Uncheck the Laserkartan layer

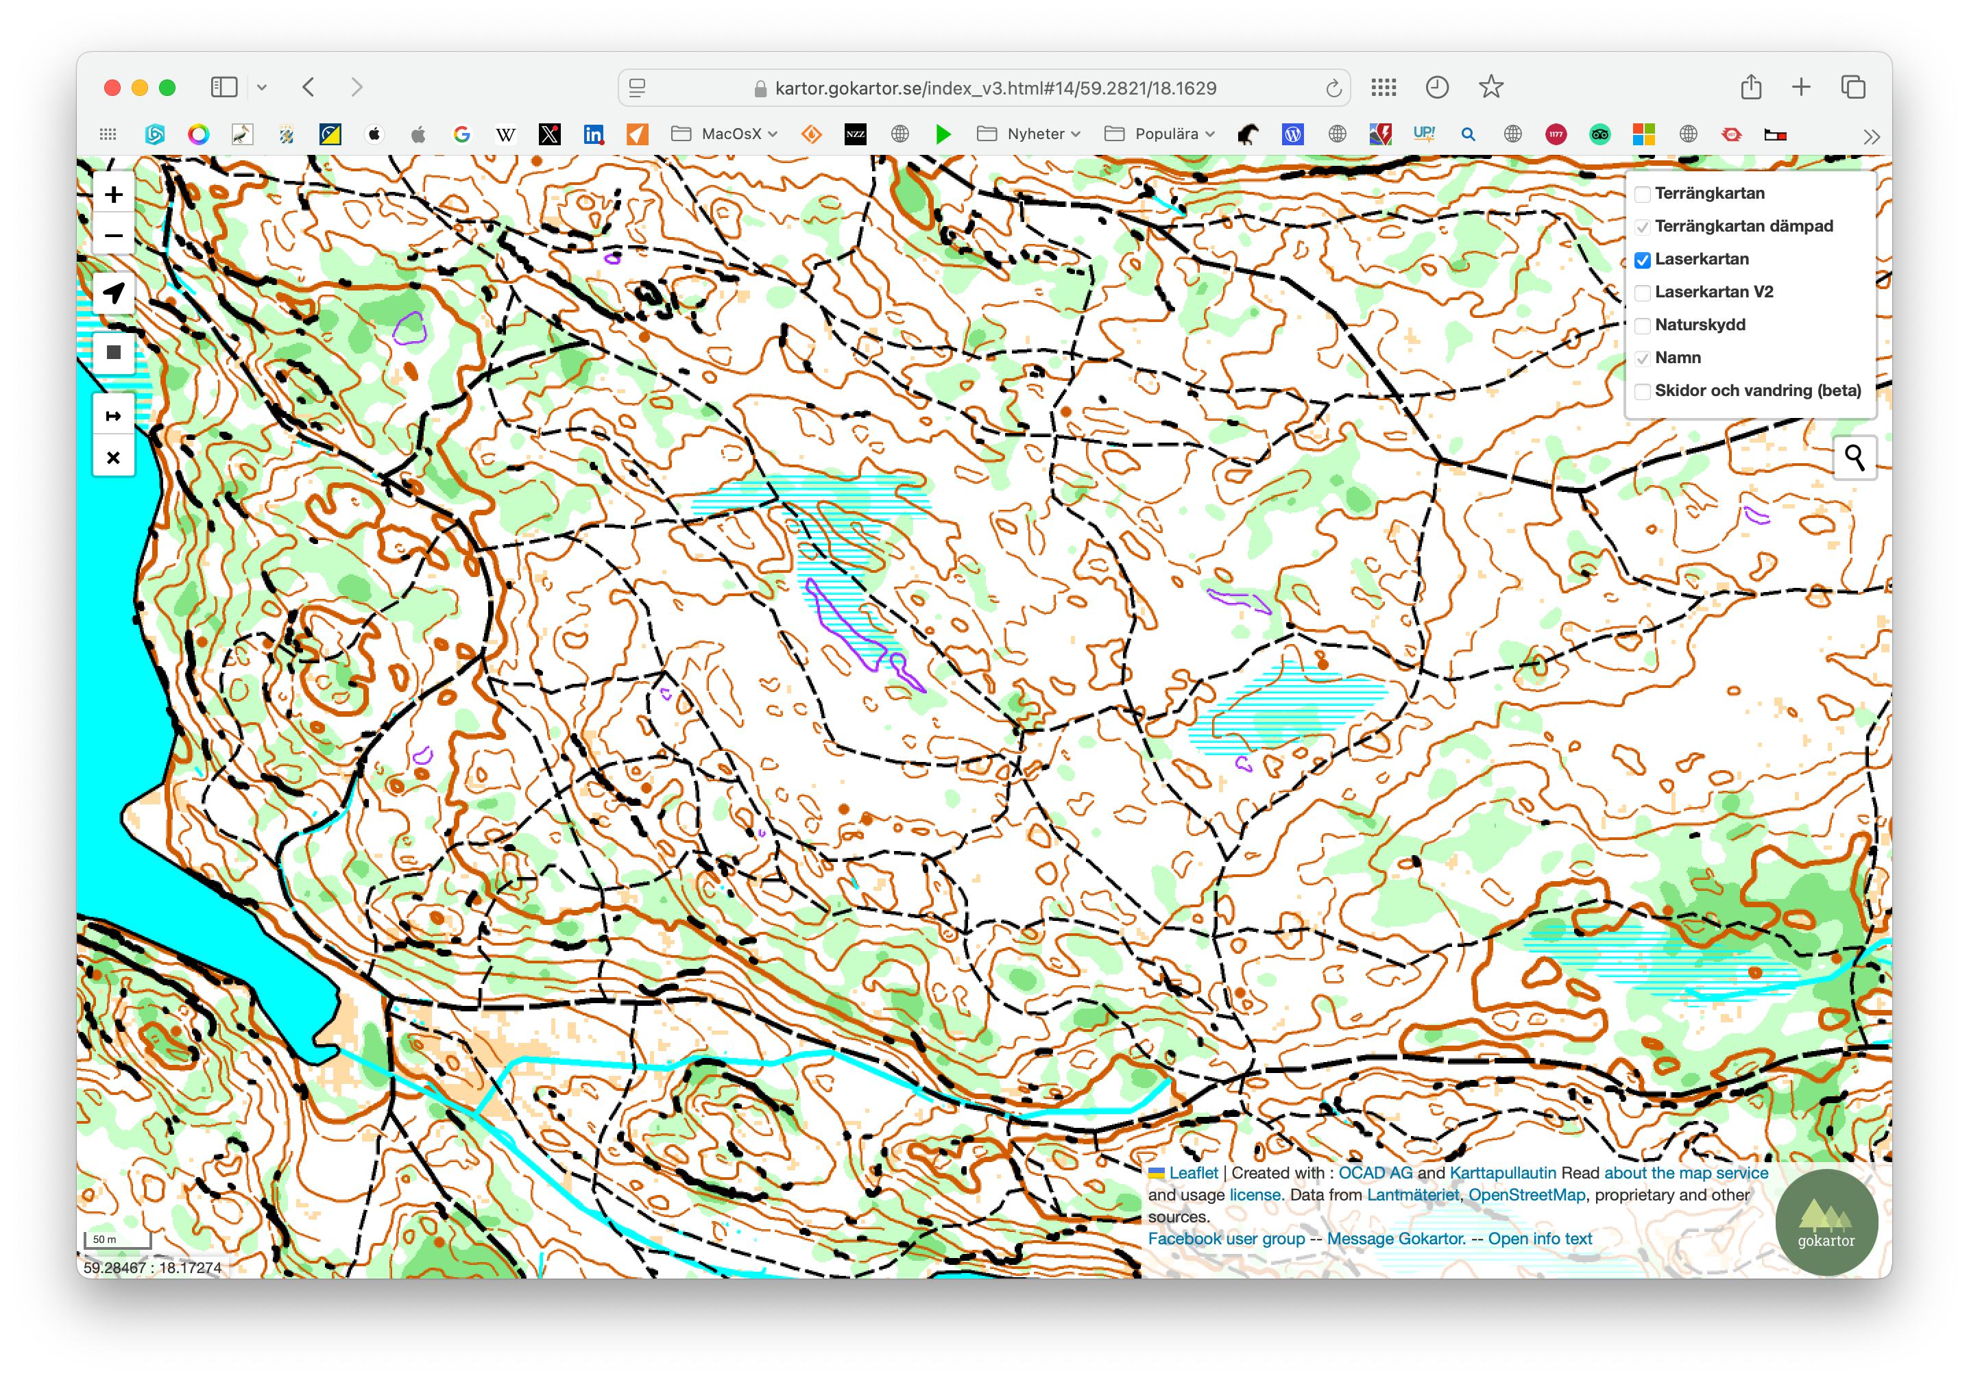(1642, 260)
